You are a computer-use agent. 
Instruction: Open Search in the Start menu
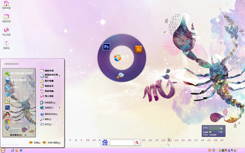[x=46, y=119]
